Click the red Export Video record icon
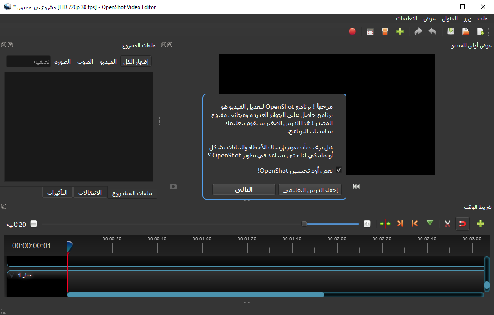Image resolution: width=494 pixels, height=315 pixels. (352, 31)
